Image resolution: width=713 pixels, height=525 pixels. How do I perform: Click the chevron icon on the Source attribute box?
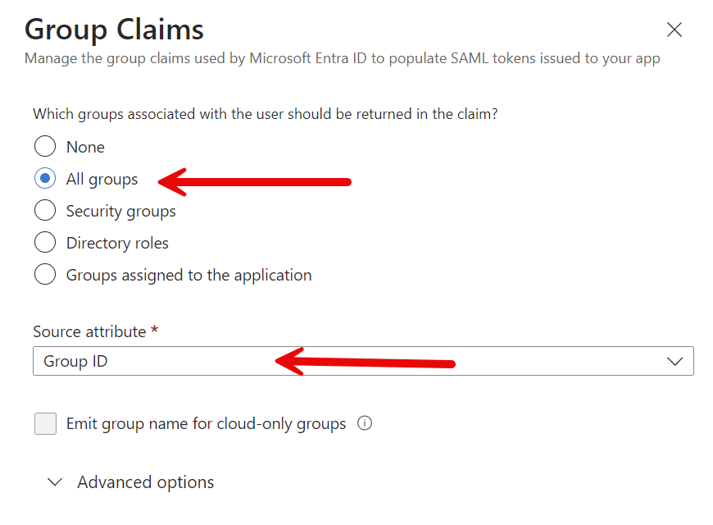tap(675, 361)
